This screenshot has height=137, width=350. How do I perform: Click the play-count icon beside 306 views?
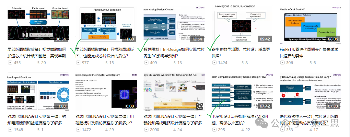[x=282, y=63]
